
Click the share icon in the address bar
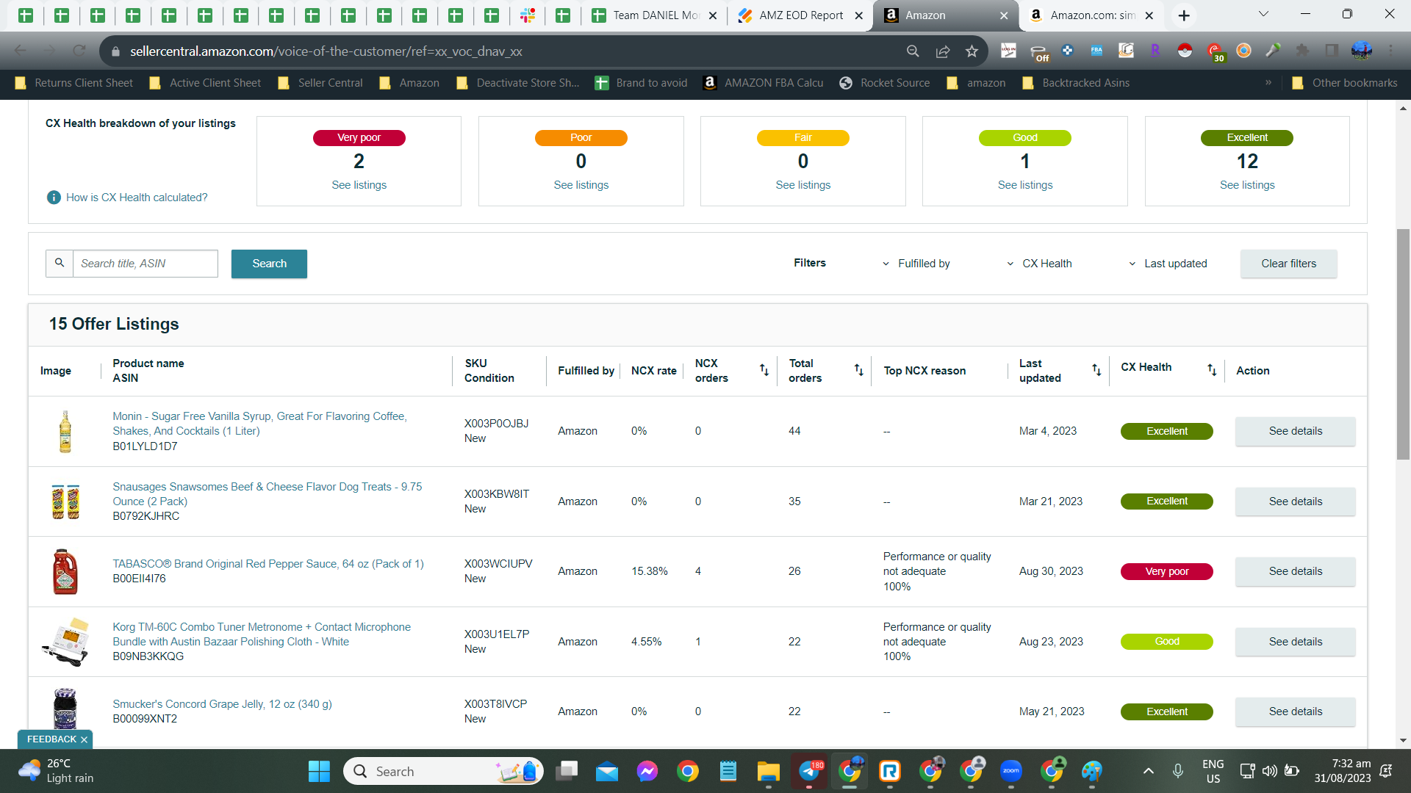[943, 51]
